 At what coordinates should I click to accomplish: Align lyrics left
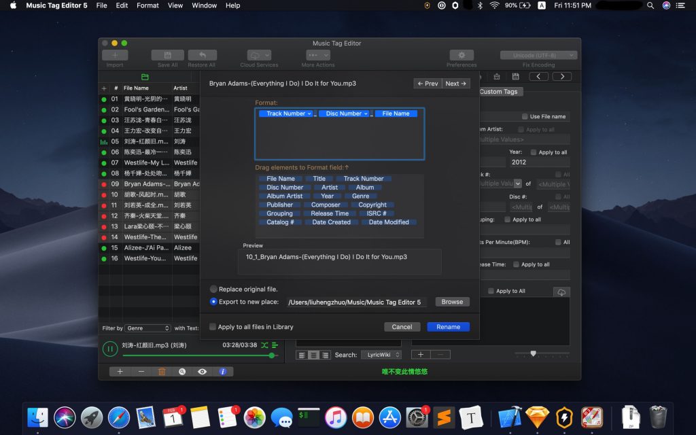[x=302, y=355]
